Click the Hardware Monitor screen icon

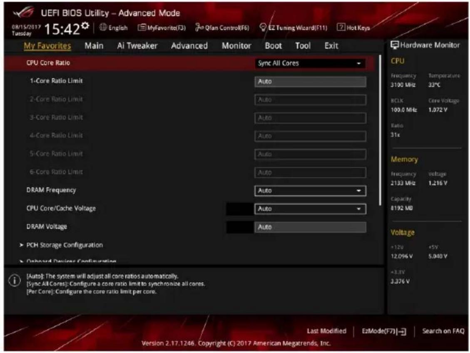pyautogui.click(x=395, y=45)
